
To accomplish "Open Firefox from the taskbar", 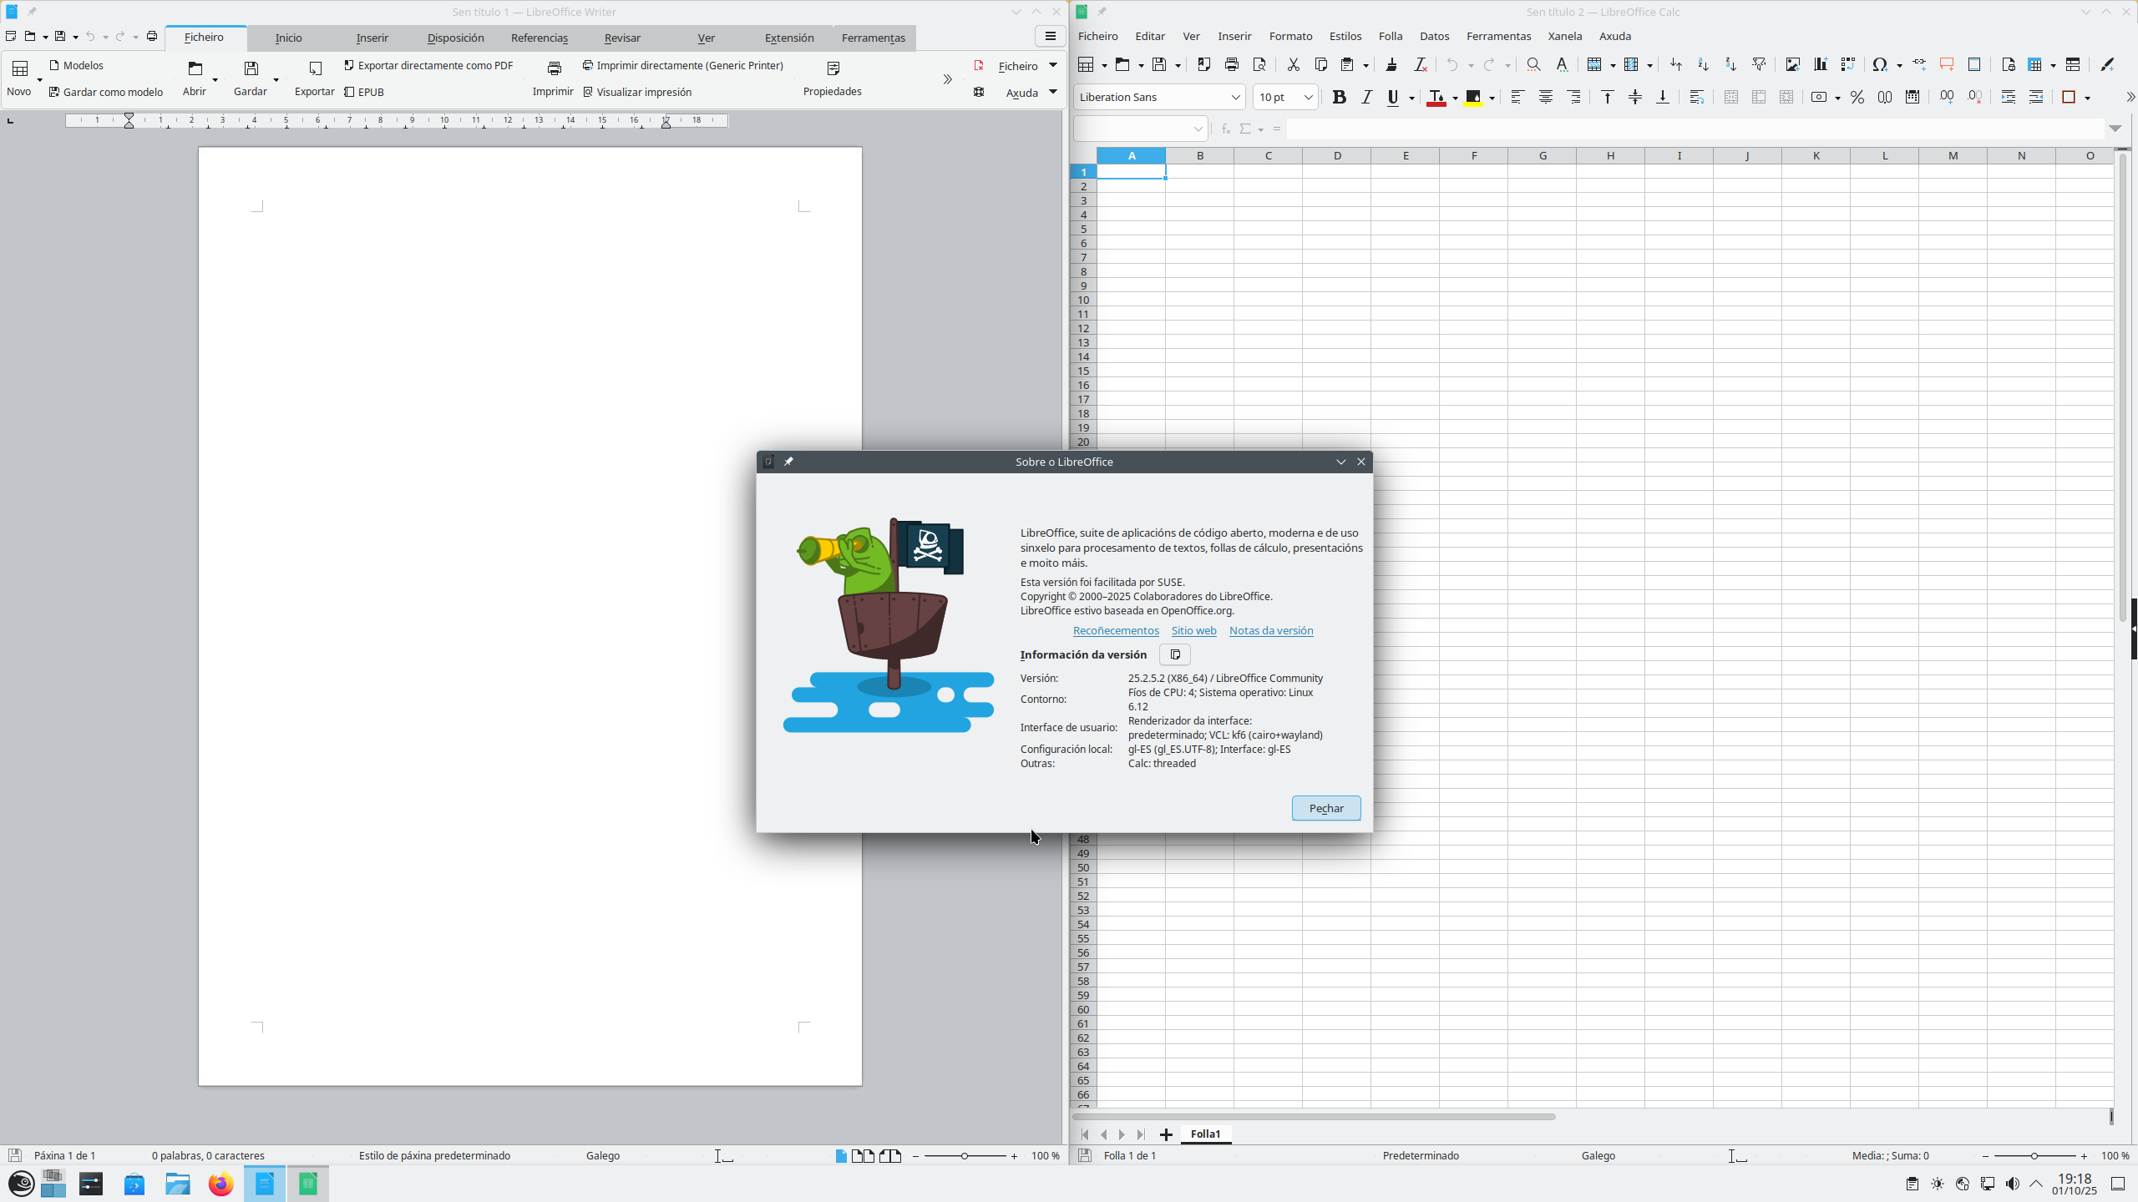I will click(x=220, y=1184).
